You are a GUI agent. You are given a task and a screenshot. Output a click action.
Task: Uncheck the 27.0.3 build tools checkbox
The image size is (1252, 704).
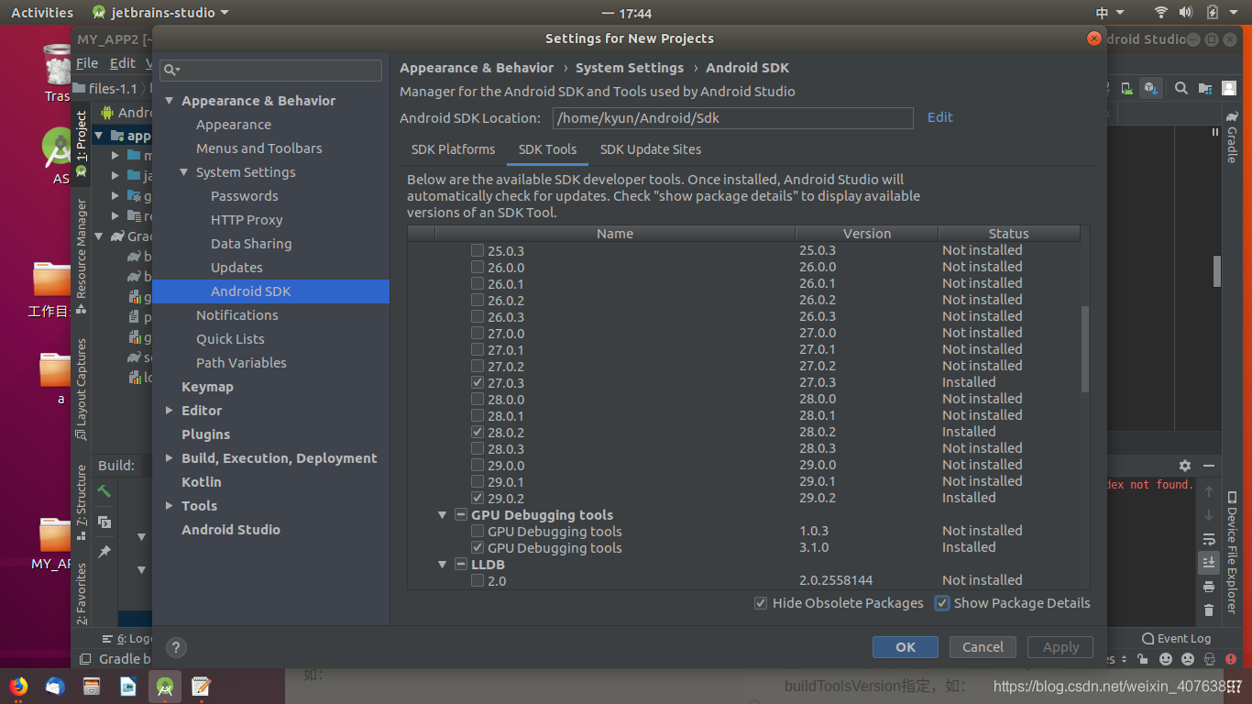pos(478,382)
